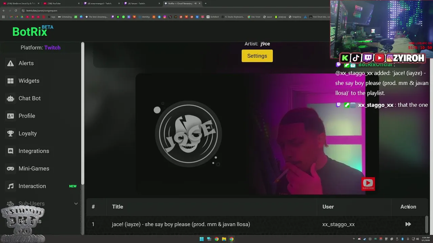Expand the Sub-Users sidebar chevron
433x243 pixels.
(x=76, y=204)
